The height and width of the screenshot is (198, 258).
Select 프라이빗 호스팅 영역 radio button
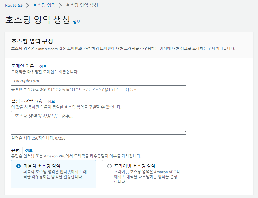click(x=109, y=166)
